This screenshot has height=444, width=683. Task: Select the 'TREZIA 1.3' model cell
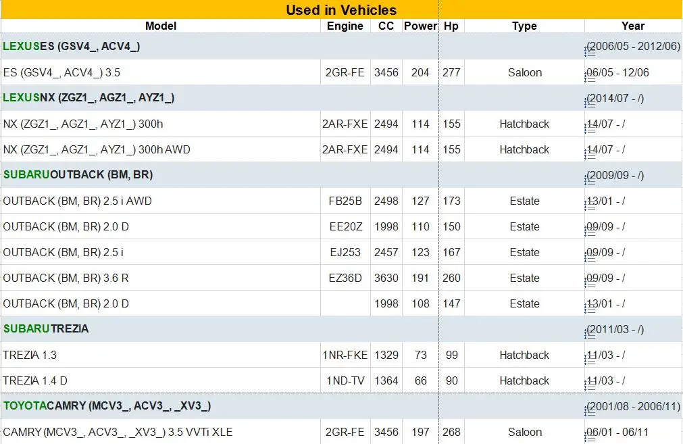pos(161,355)
